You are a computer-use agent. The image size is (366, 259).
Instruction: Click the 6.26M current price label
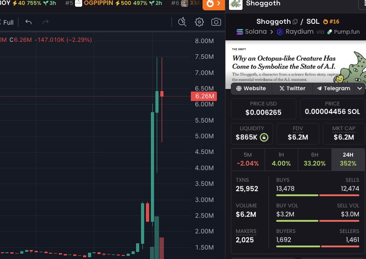(x=204, y=96)
